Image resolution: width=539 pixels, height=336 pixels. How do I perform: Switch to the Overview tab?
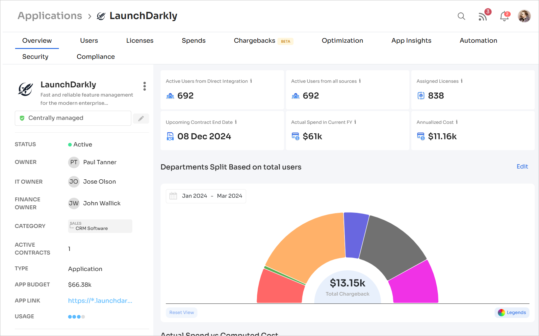coord(37,40)
